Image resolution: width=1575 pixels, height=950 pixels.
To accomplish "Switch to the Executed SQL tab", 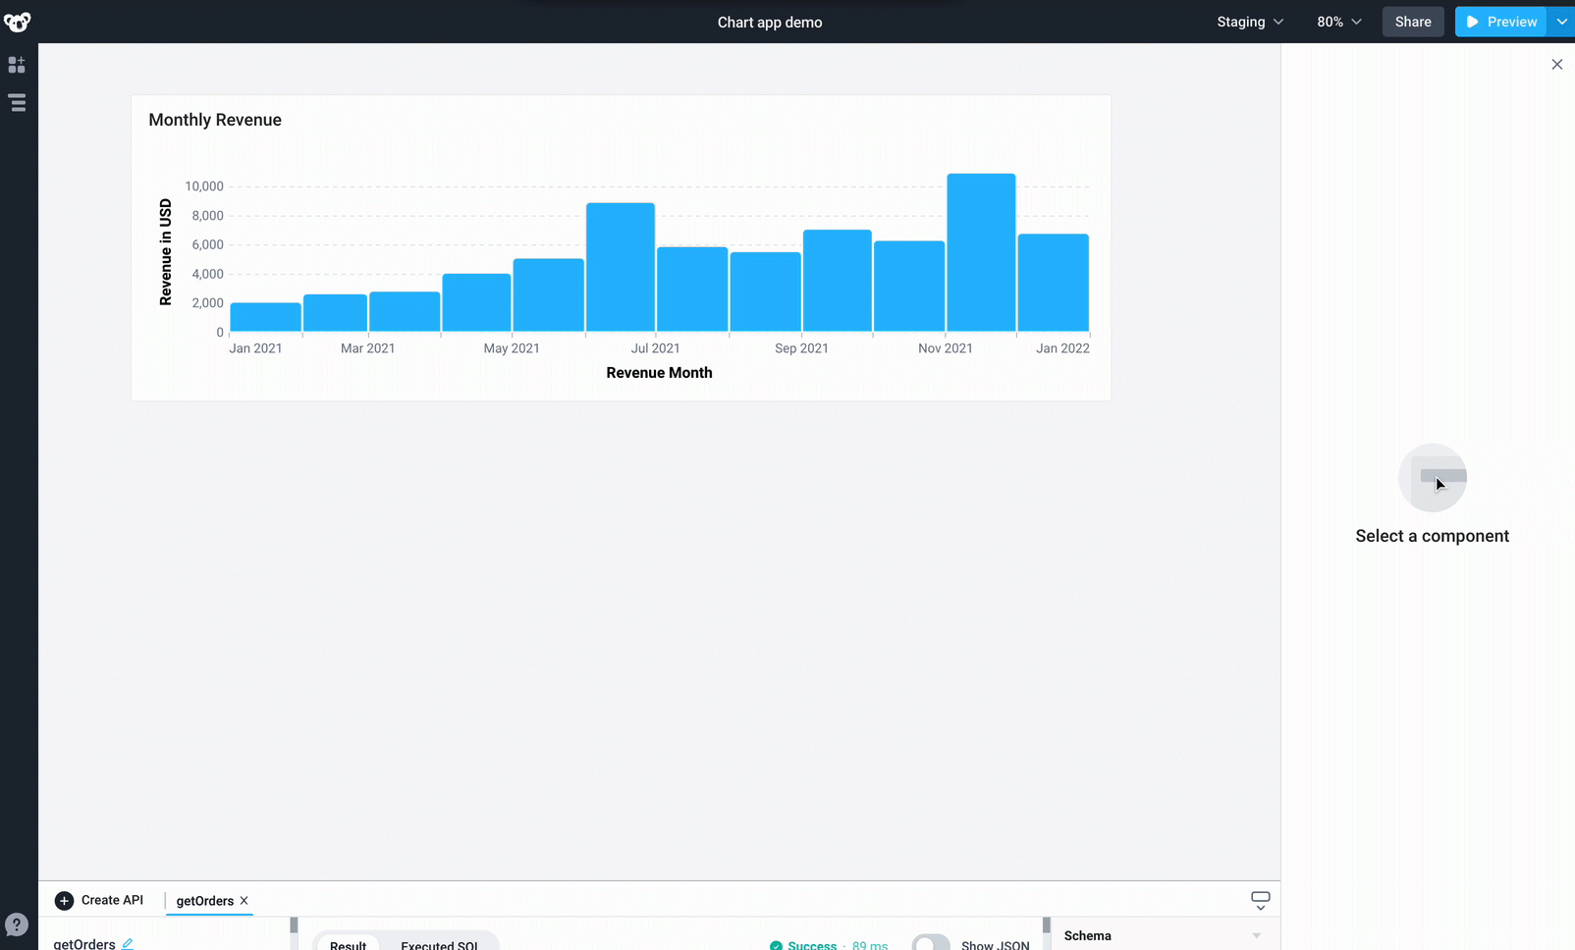I will (x=439, y=944).
